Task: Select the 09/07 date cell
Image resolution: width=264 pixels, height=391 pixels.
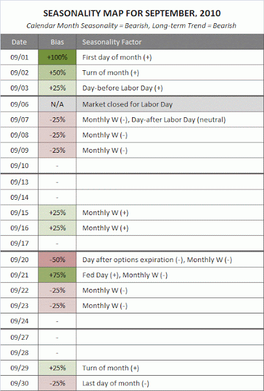Action: click(x=19, y=120)
